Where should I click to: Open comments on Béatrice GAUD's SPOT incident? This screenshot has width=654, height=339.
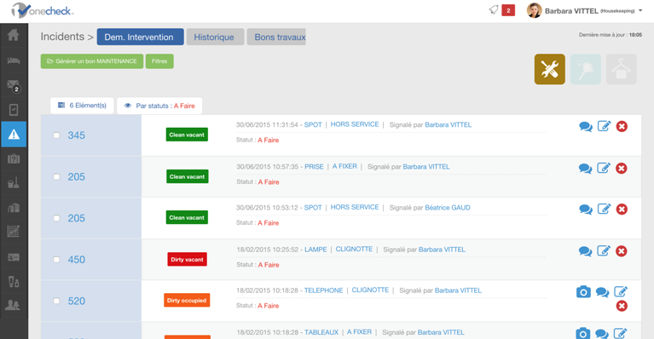coord(586,210)
